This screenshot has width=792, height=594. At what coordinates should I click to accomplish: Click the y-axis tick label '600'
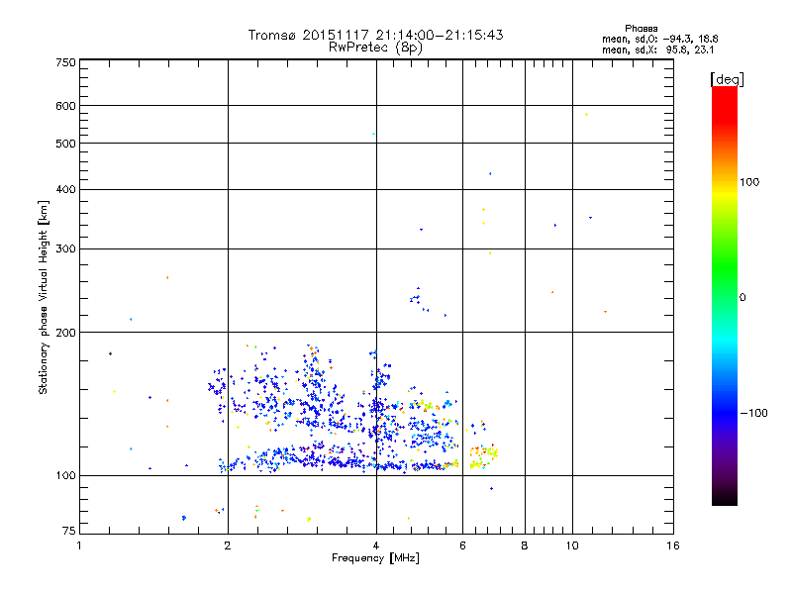65,106
